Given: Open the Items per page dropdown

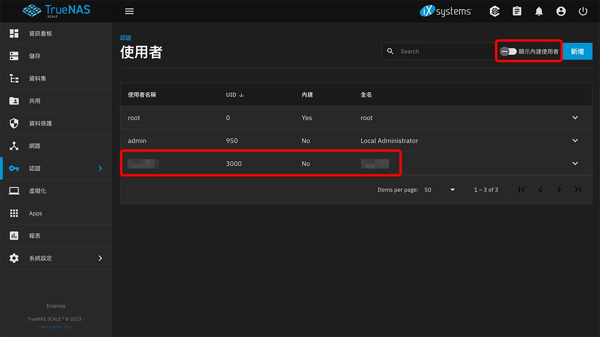Looking at the screenshot, I should coord(439,190).
